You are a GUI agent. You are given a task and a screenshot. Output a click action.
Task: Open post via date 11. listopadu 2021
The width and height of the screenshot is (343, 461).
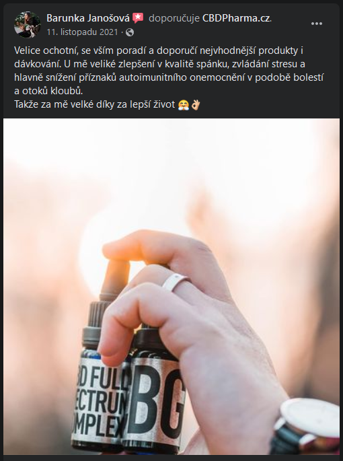tap(82, 32)
